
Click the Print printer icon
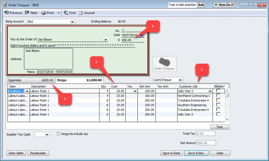(x=43, y=13)
